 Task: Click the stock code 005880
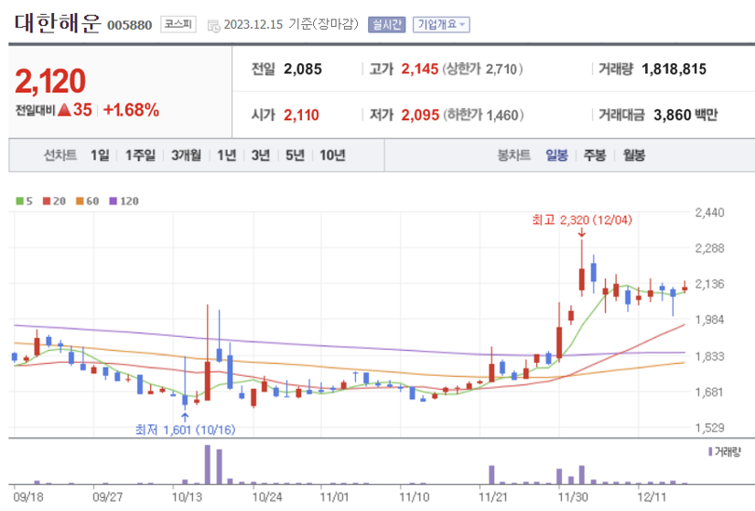(x=130, y=25)
